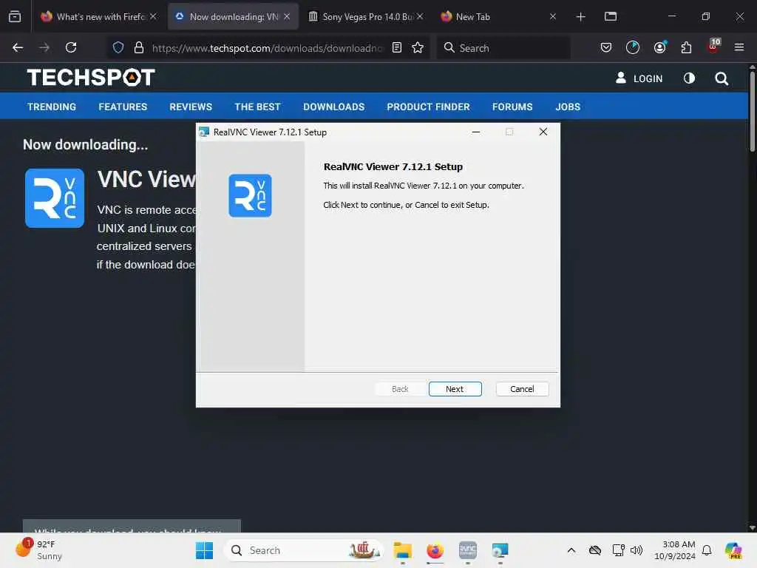This screenshot has height=568, width=757.
Task: Open the Firefox hamburger menu
Action: coord(739,47)
